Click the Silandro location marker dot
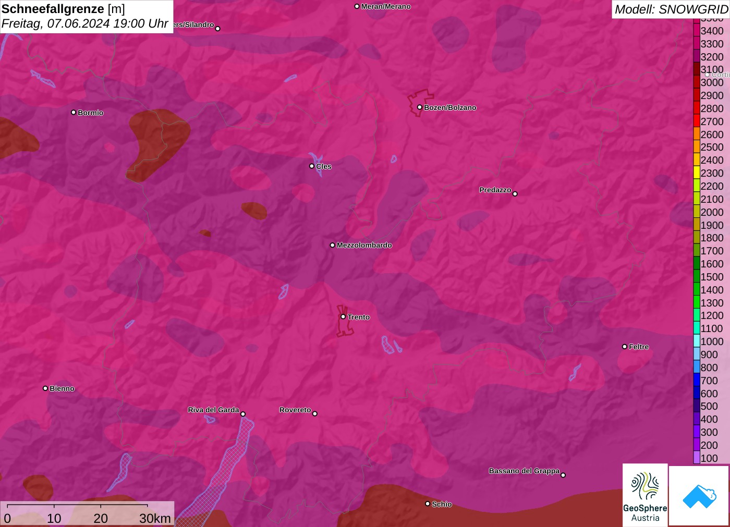 [x=218, y=29]
